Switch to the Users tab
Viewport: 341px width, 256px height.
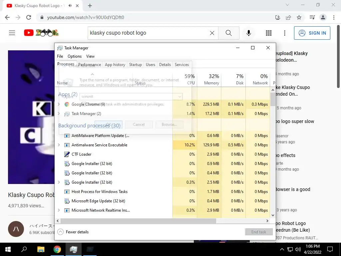(151, 65)
